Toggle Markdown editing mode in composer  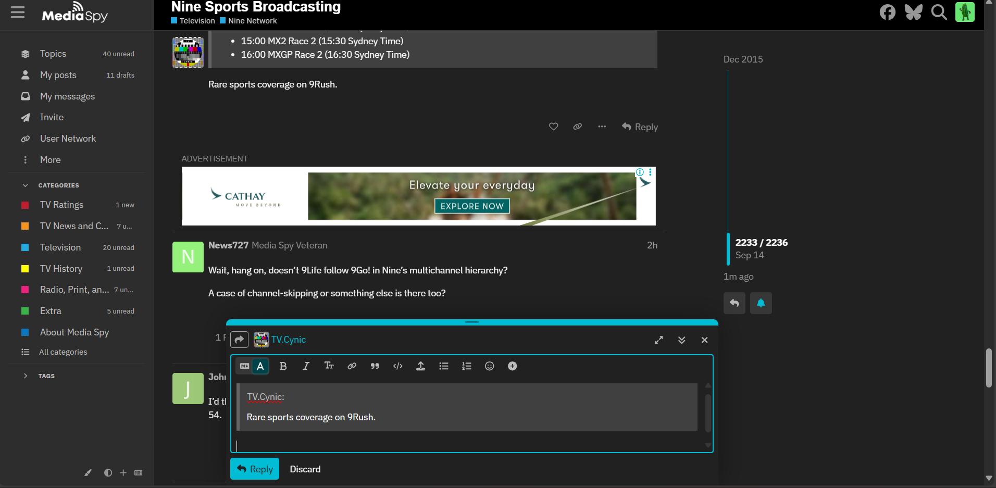click(244, 366)
